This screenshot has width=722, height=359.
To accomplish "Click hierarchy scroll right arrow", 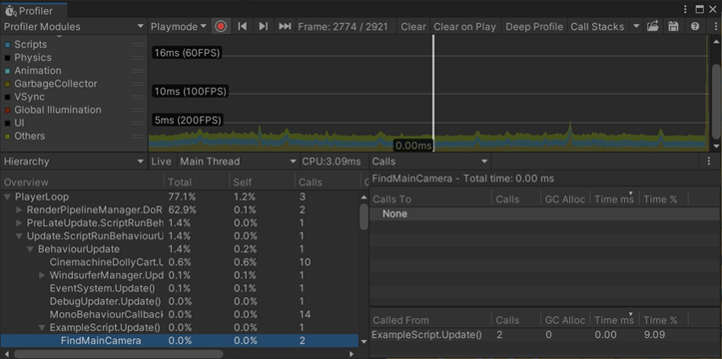I will [x=352, y=354].
